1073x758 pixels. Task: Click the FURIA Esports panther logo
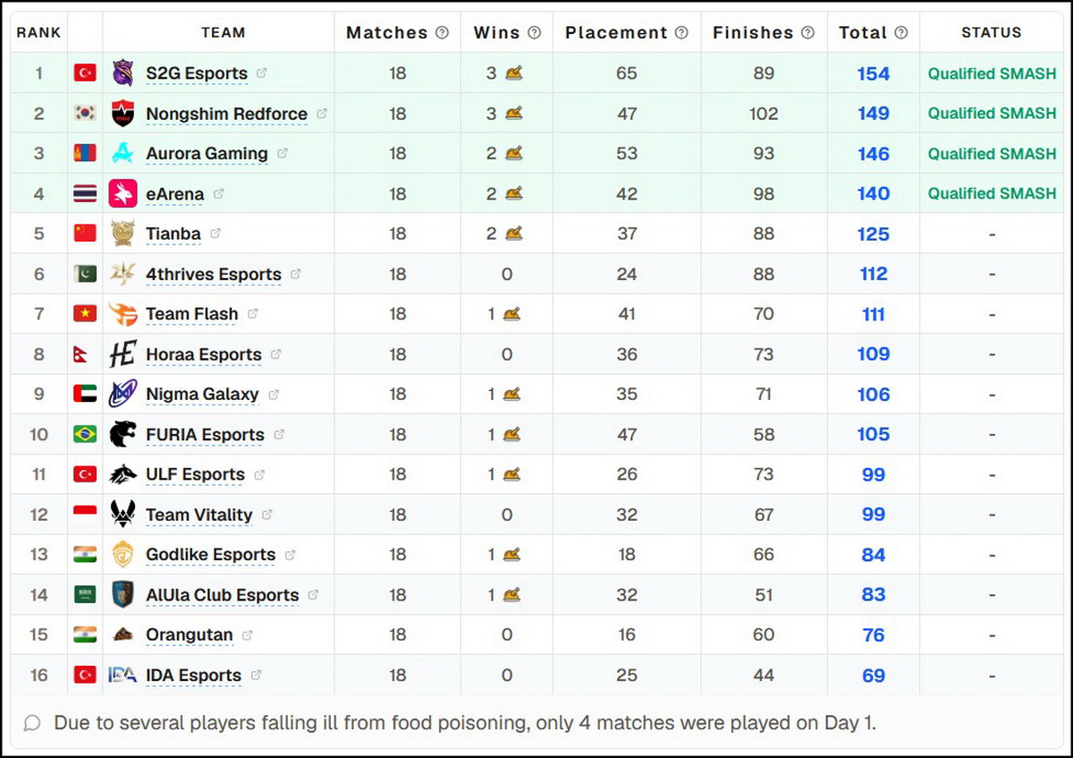click(123, 434)
